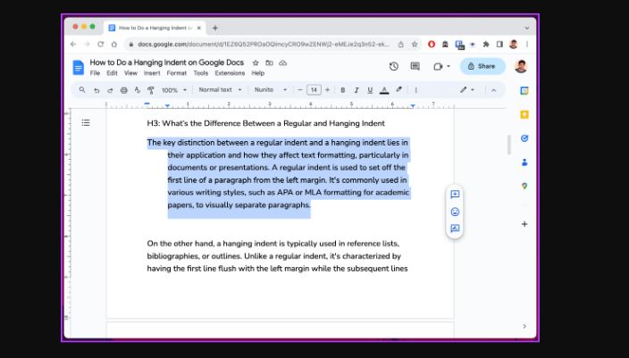Move document using folder icon
The width and height of the screenshot is (629, 358).
click(x=269, y=62)
